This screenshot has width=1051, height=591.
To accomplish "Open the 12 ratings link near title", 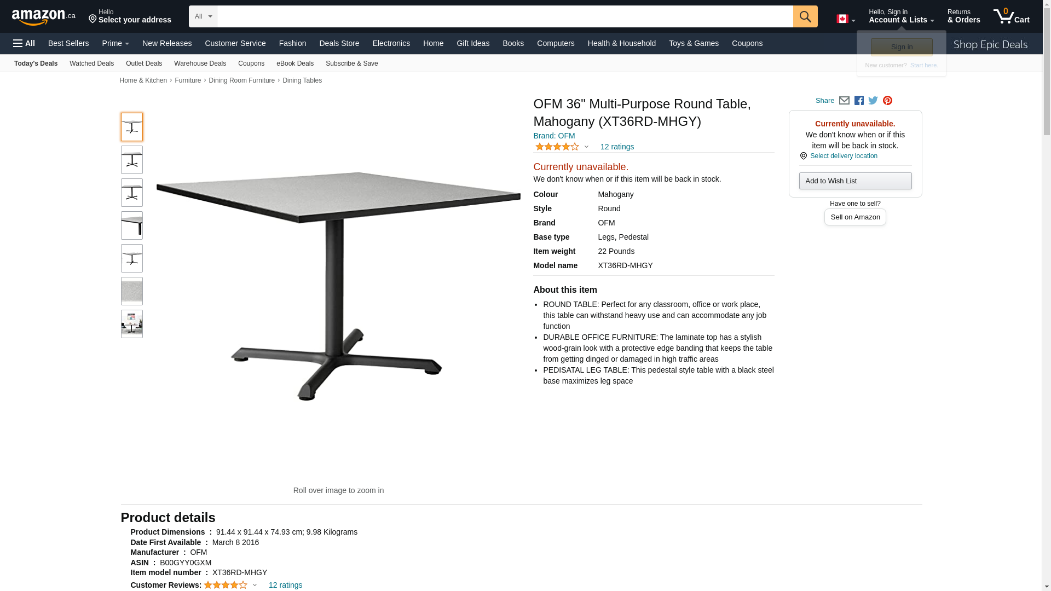I will (617, 147).
